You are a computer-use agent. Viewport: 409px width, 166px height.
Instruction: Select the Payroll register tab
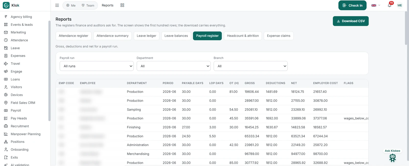pos(207,36)
